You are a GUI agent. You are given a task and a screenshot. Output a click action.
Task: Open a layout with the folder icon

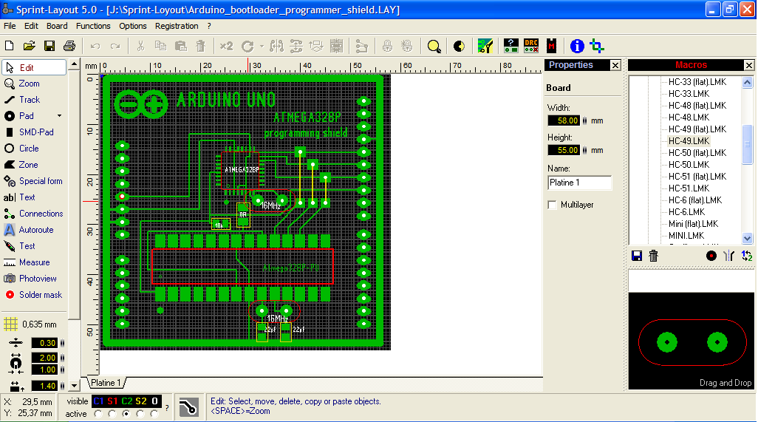[x=29, y=46]
